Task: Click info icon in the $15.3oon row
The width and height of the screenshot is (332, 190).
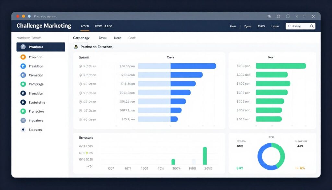Action: (x=80, y=84)
